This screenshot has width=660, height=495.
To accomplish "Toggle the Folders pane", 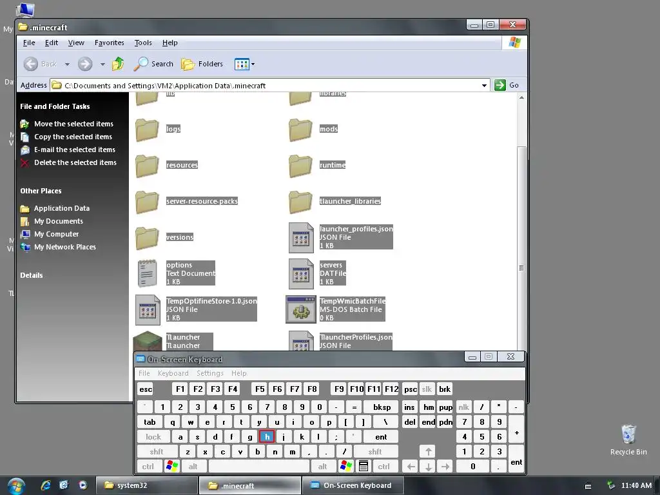I will 202,64.
